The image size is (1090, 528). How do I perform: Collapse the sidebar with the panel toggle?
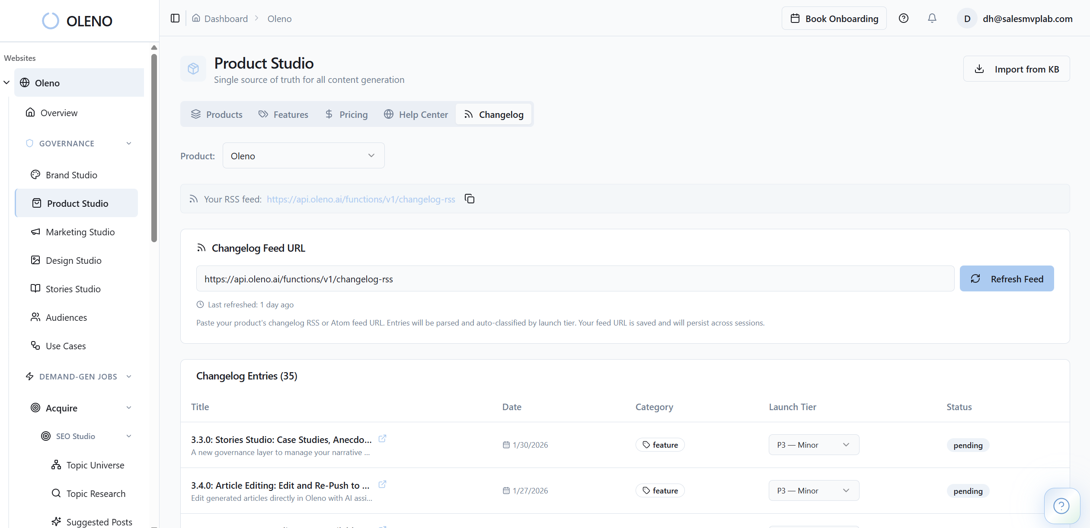(x=175, y=18)
